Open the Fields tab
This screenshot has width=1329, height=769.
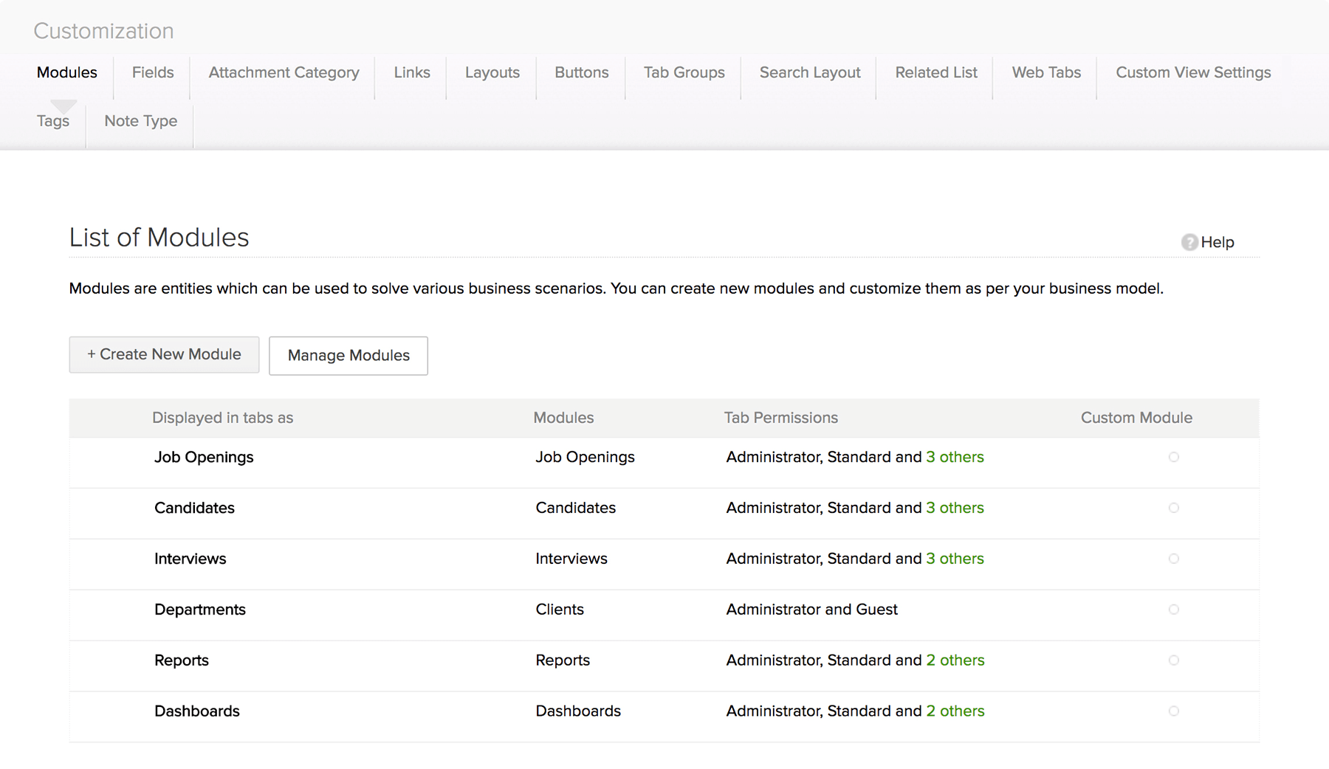pos(153,72)
